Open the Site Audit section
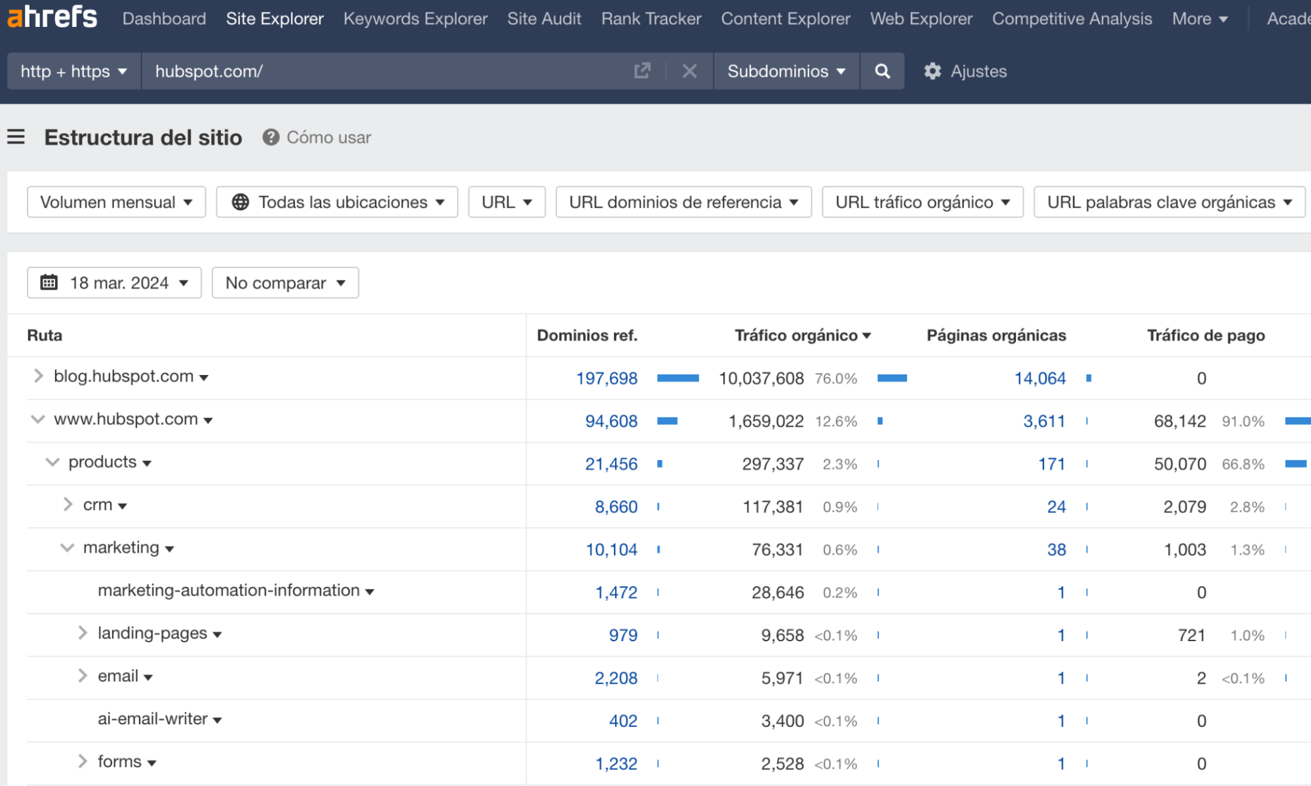The width and height of the screenshot is (1311, 786). tap(544, 18)
